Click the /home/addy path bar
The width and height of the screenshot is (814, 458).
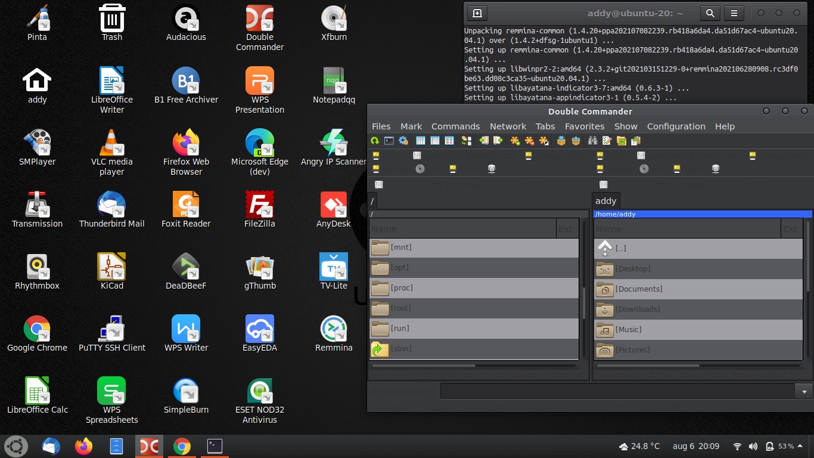703,214
